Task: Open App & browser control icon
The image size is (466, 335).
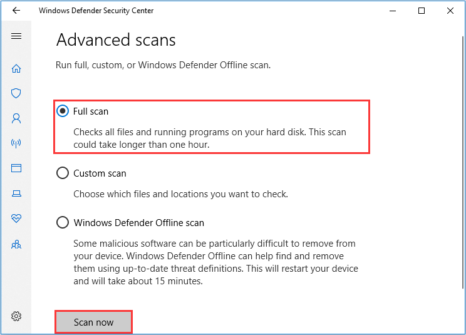Action: pyautogui.click(x=16, y=168)
